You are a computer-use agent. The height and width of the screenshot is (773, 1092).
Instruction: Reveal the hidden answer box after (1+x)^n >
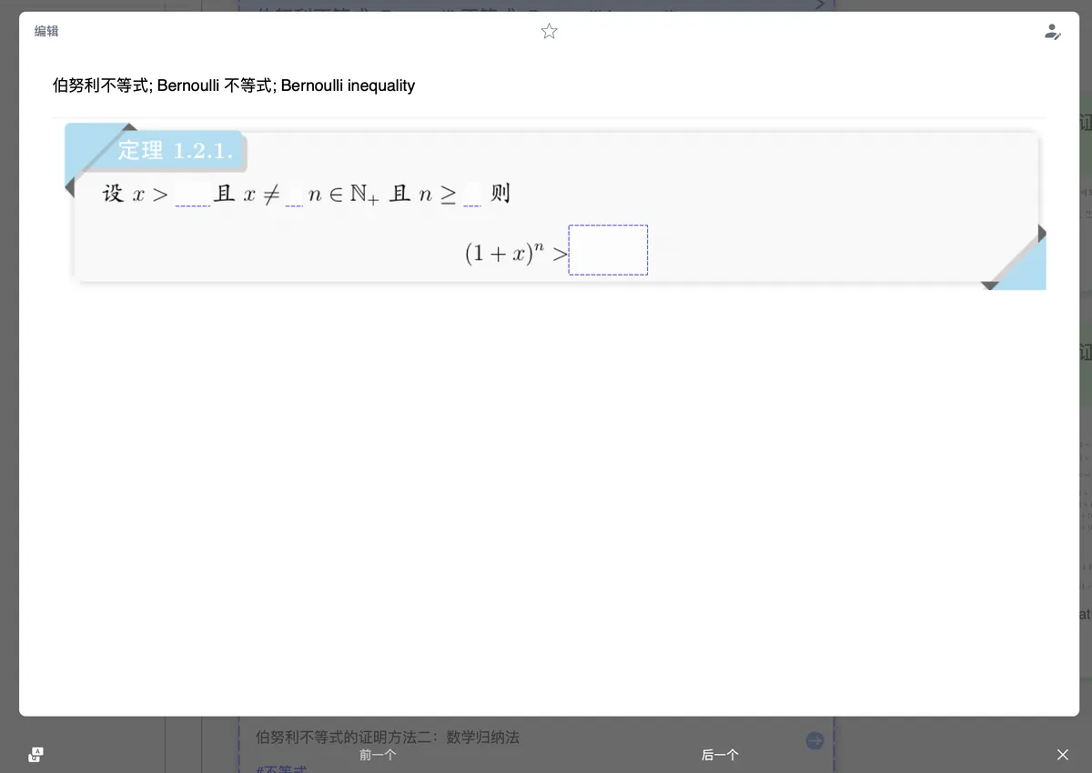tap(608, 250)
